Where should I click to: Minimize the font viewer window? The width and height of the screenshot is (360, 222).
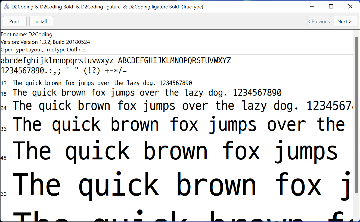(312, 7)
